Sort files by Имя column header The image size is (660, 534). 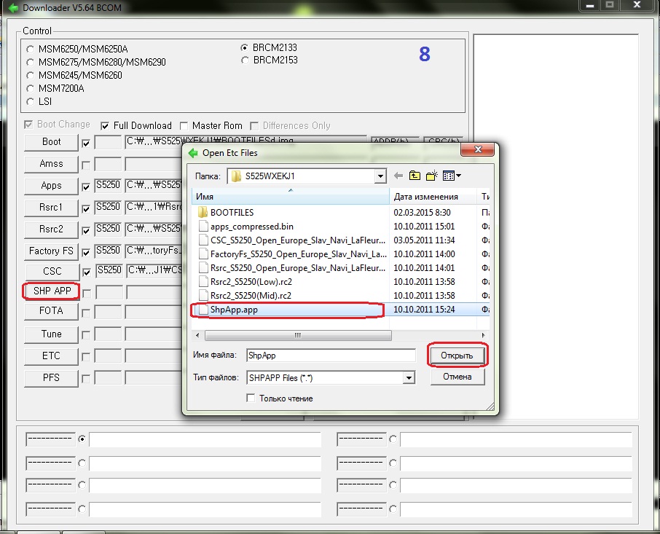click(291, 197)
